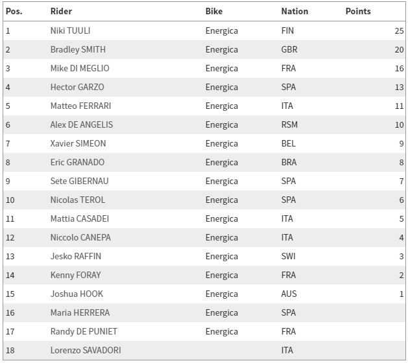
Task: Click the Pos. column header
Action: click(x=14, y=11)
